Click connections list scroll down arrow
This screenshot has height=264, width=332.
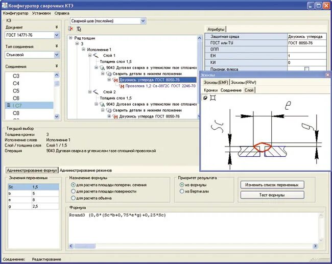point(57,116)
